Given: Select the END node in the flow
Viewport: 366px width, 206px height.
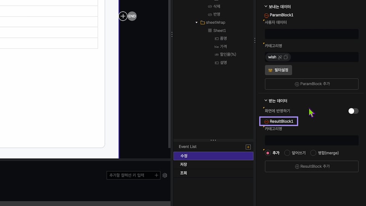Looking at the screenshot, I should (x=132, y=16).
